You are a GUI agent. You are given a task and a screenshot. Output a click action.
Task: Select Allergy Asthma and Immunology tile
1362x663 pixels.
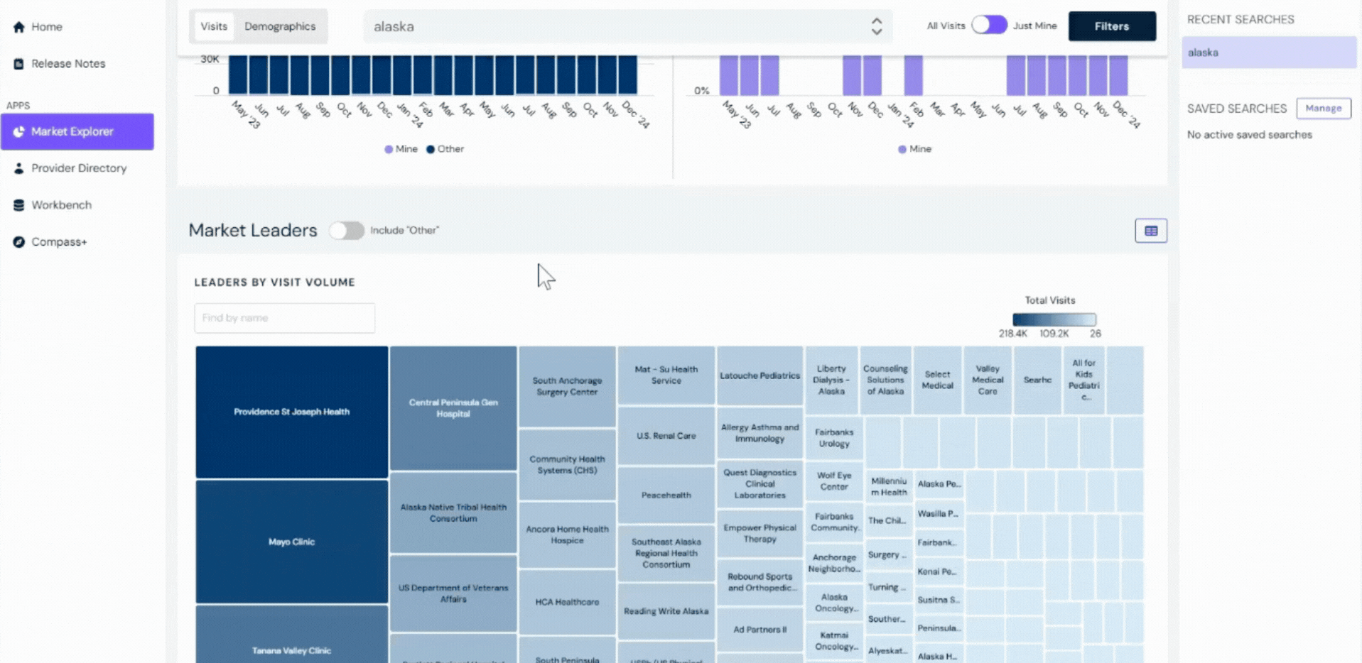click(760, 433)
